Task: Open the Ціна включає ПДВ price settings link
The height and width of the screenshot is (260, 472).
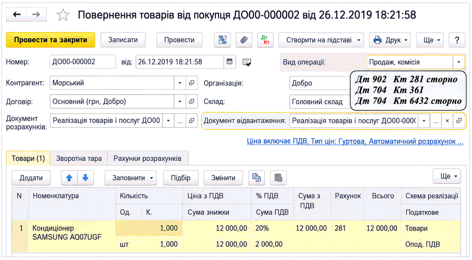Action: click(x=355, y=141)
